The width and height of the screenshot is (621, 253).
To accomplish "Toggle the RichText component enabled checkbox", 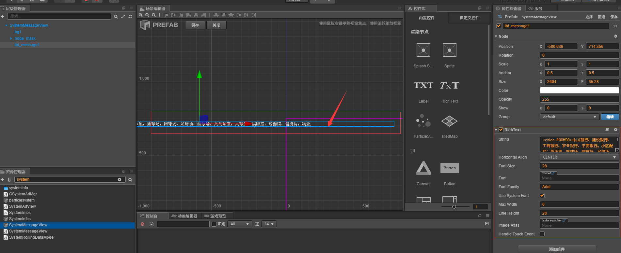I will 501,130.
